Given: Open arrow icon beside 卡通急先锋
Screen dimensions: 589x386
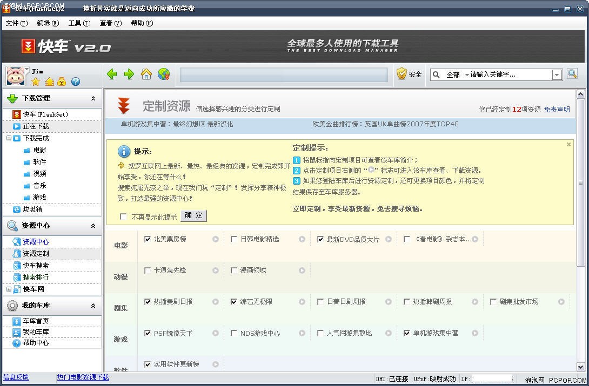Looking at the screenshot, I should coord(216,270).
